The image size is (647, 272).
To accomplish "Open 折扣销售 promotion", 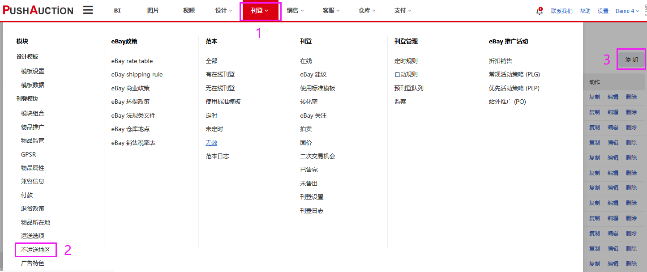I will point(501,61).
